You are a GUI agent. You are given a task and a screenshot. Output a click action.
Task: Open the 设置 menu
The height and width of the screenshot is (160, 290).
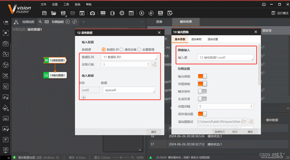(x=55, y=4)
